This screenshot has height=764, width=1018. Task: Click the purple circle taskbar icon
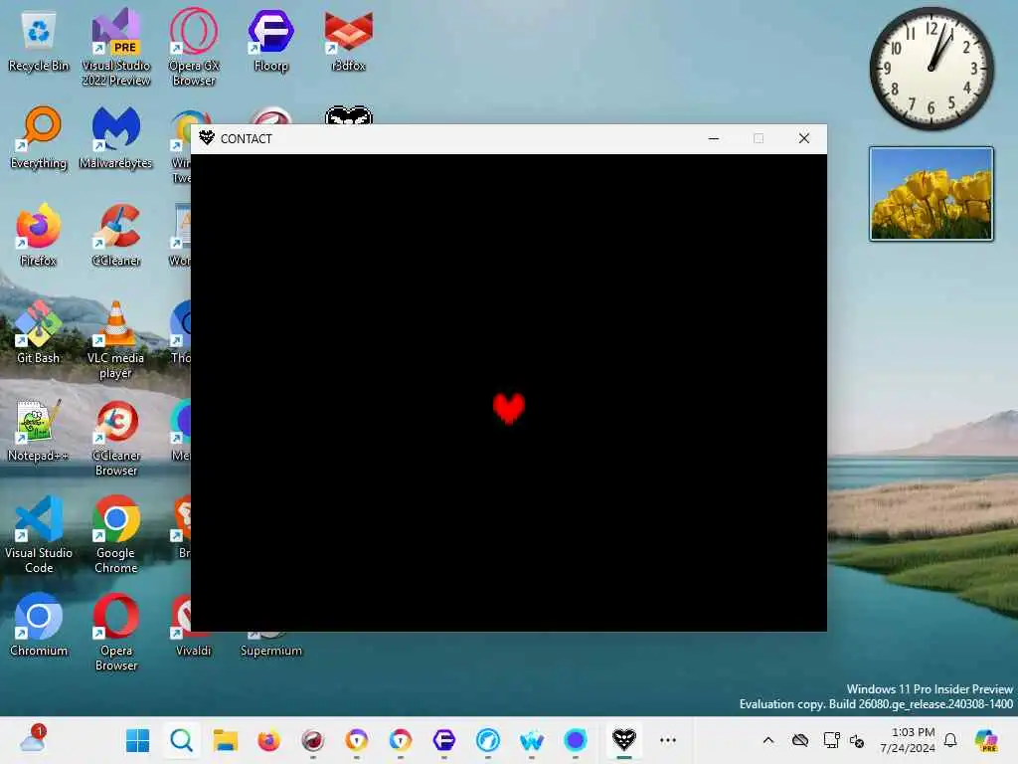point(576,740)
